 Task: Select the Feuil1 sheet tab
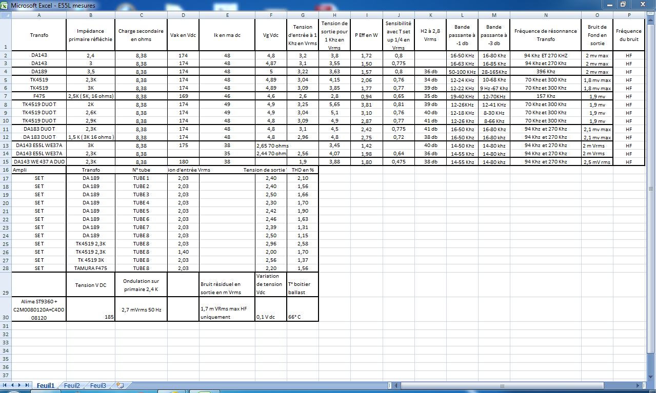(x=46, y=385)
